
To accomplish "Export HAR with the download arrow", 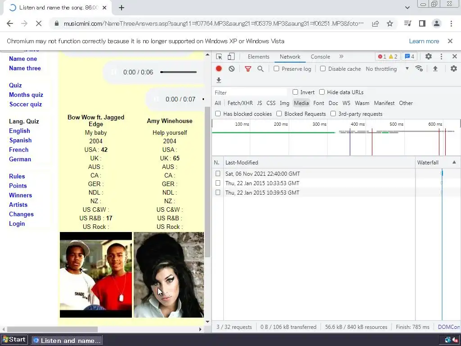I will pyautogui.click(x=218, y=80).
